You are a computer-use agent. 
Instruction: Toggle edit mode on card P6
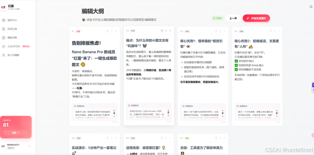point(162,138)
